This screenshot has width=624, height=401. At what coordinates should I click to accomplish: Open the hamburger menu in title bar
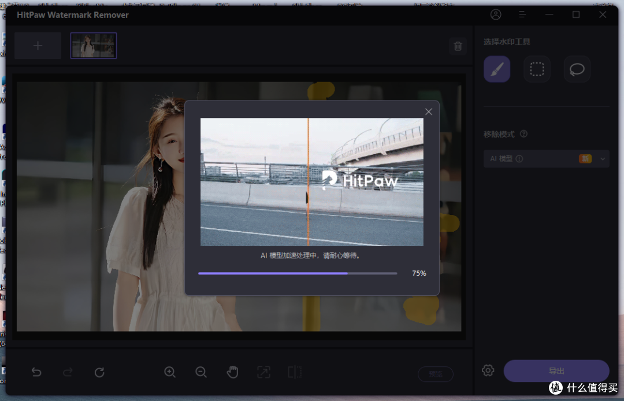522,14
